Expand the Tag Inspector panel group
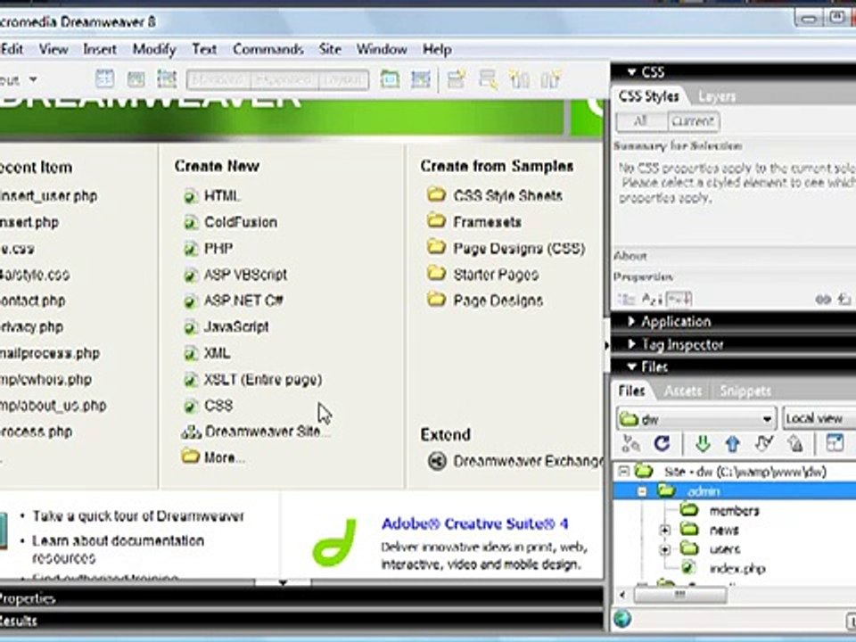Screen dimensions: 856x642 [631, 344]
